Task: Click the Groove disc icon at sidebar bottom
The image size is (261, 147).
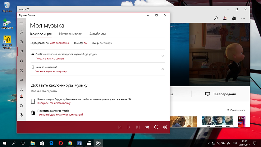Action: [21, 115]
